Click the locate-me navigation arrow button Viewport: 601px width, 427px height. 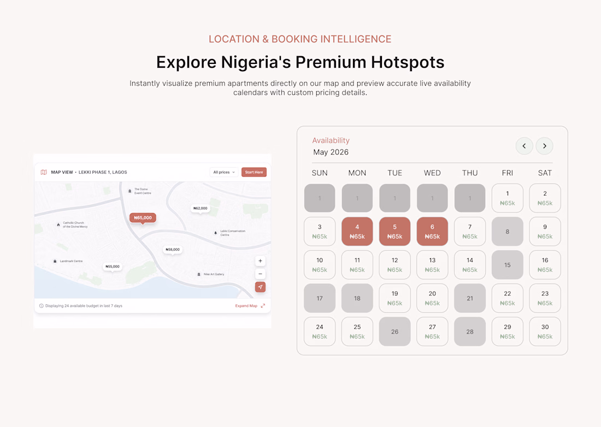point(260,287)
